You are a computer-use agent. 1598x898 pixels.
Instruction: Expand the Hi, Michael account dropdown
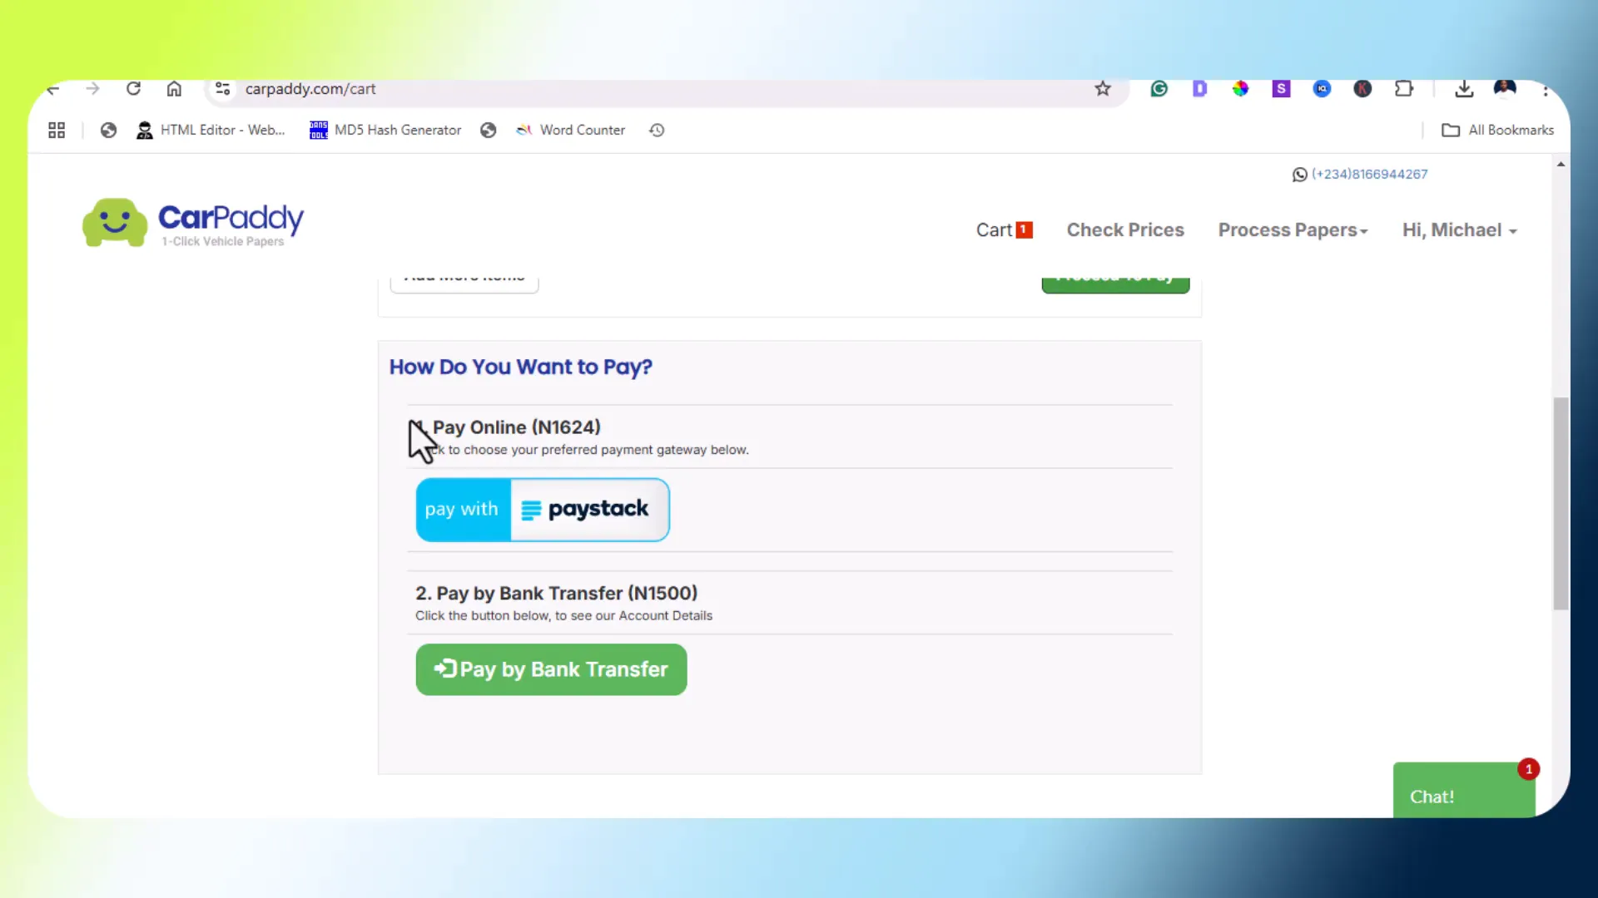tap(1460, 230)
